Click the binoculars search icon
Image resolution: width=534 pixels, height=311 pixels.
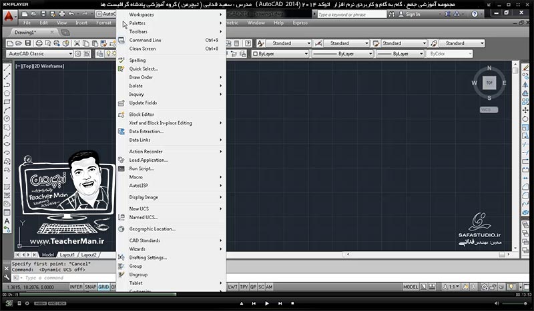[x=392, y=14]
